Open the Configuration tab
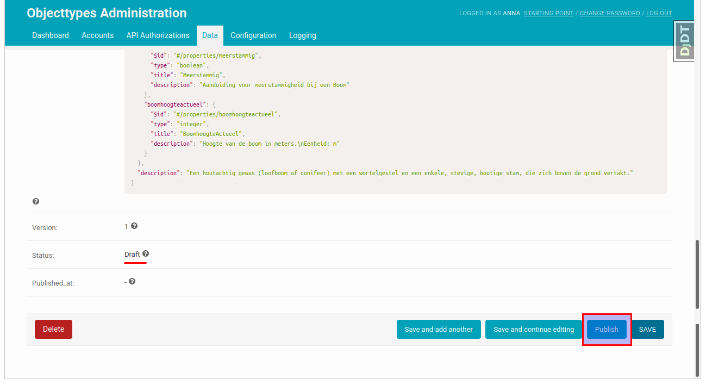Viewport: 706px width, 384px height. (x=253, y=35)
